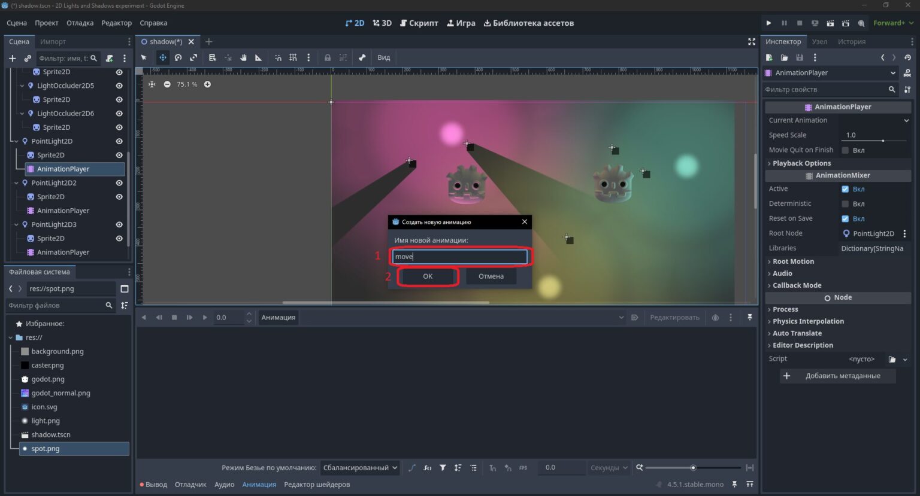The width and height of the screenshot is (920, 496).
Task: Open the skeleton bone options
Action: (x=362, y=57)
